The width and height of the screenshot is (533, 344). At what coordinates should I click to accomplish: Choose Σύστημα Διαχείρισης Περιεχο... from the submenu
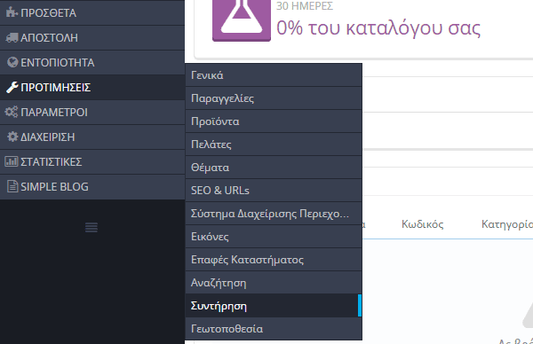point(274,214)
